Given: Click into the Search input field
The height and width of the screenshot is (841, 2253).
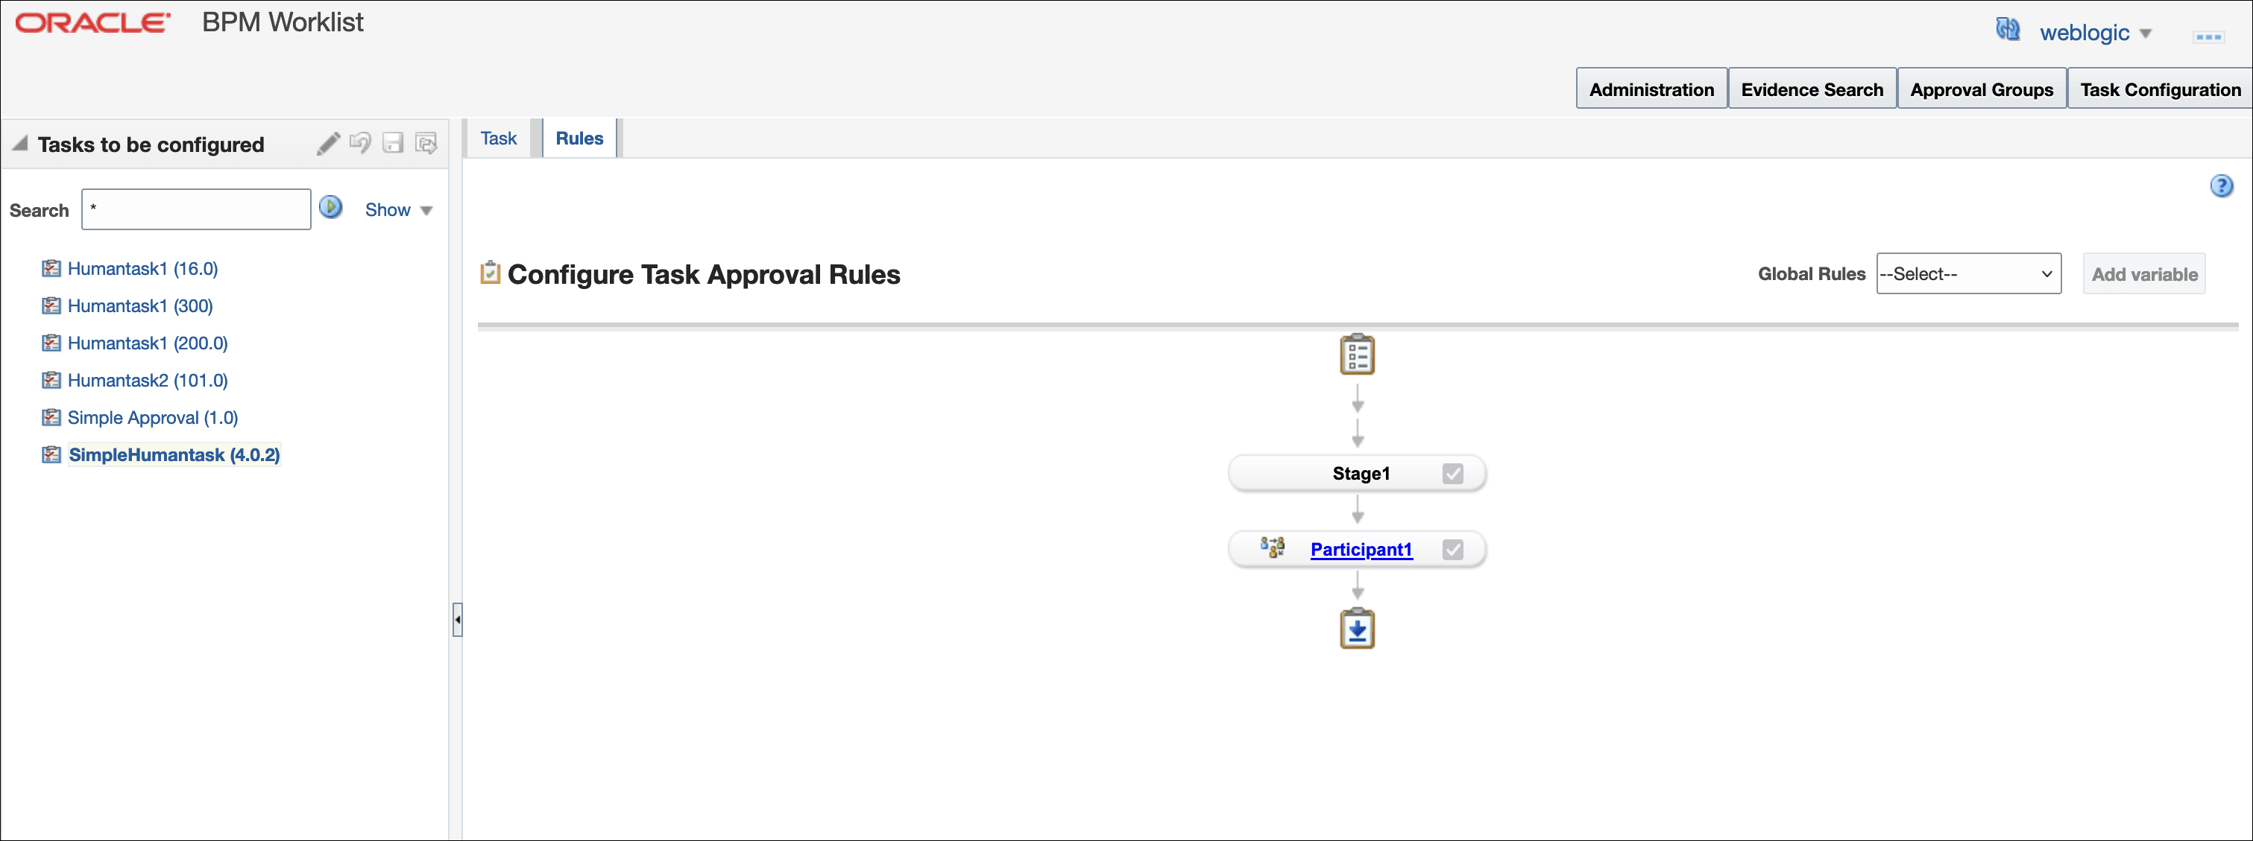Looking at the screenshot, I should coord(196,210).
